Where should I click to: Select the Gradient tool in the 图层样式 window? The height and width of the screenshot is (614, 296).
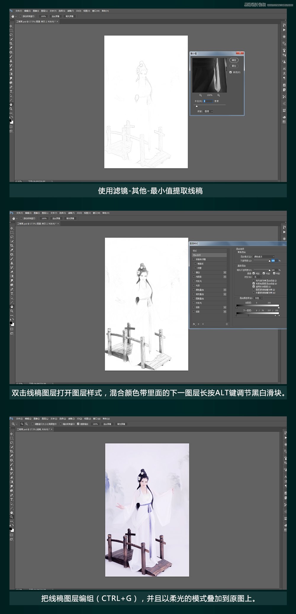12,276
